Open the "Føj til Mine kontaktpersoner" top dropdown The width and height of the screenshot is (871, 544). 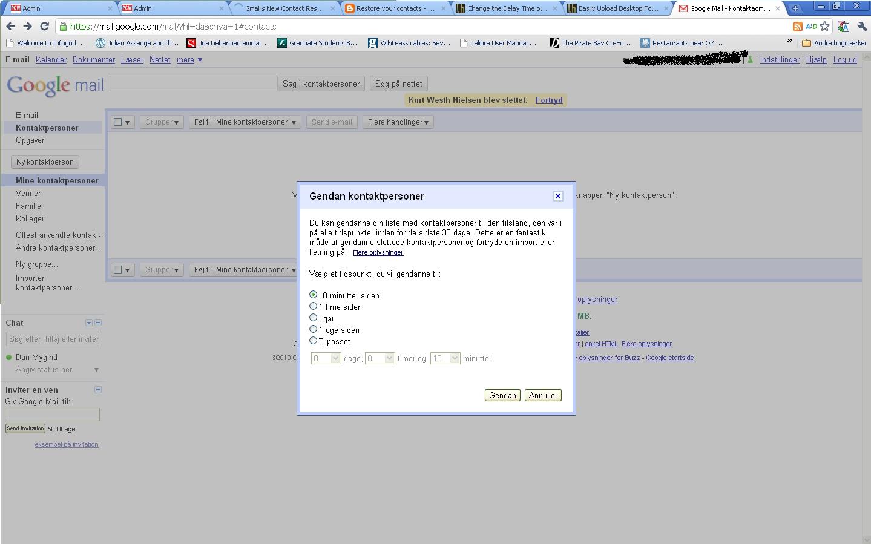[x=245, y=122]
